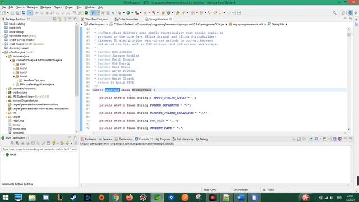Switch to the Call Hierarchy tab

pyautogui.click(x=183, y=139)
